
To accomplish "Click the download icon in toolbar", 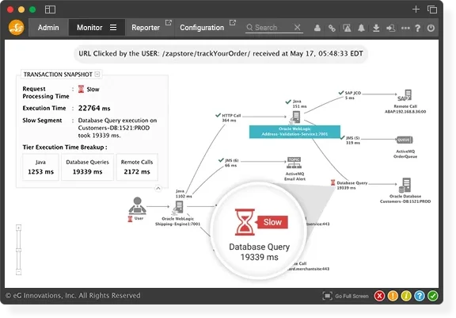I will [x=376, y=28].
